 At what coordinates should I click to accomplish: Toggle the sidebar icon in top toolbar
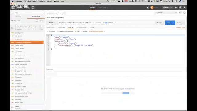pos(13,7)
